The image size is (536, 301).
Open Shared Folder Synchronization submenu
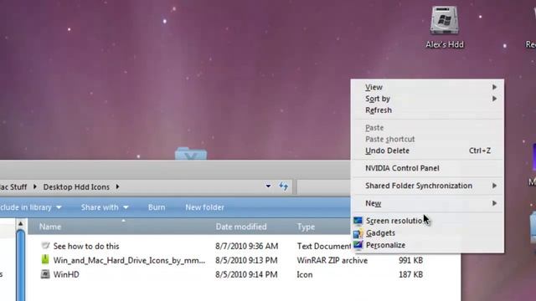tap(427, 186)
